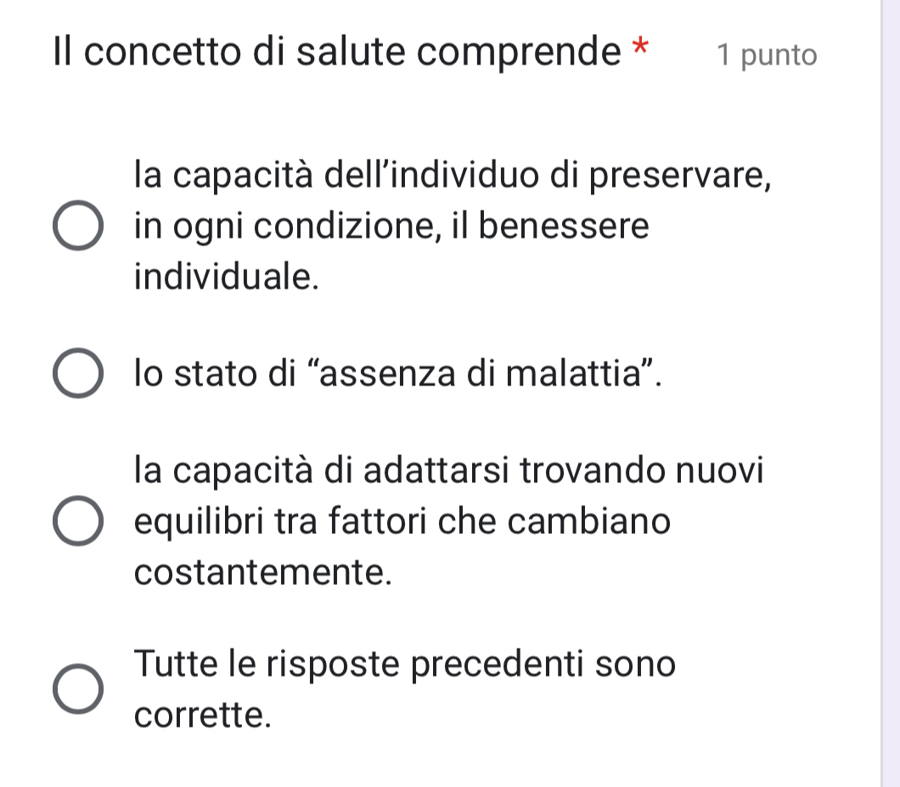Image resolution: width=900 pixels, height=787 pixels.
Task: Mark the radio for "preservare il benessere individuale"
Action: click(78, 227)
